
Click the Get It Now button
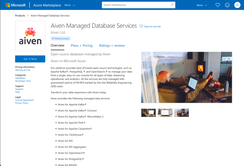(30, 59)
